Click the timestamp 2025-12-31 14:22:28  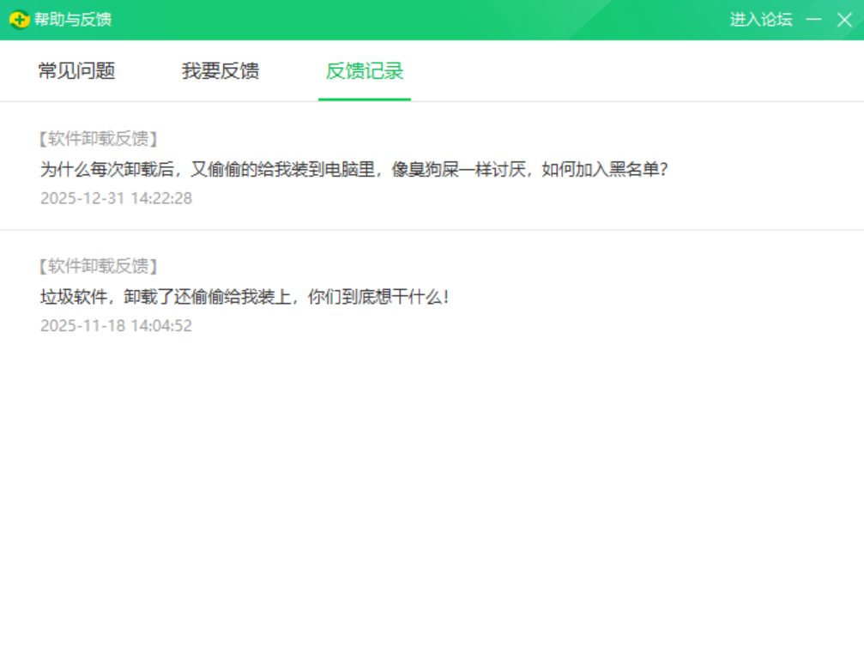point(116,198)
